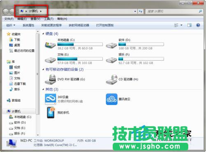Select the DVD RW 驱动器 (G:) icon

tap(50, 79)
